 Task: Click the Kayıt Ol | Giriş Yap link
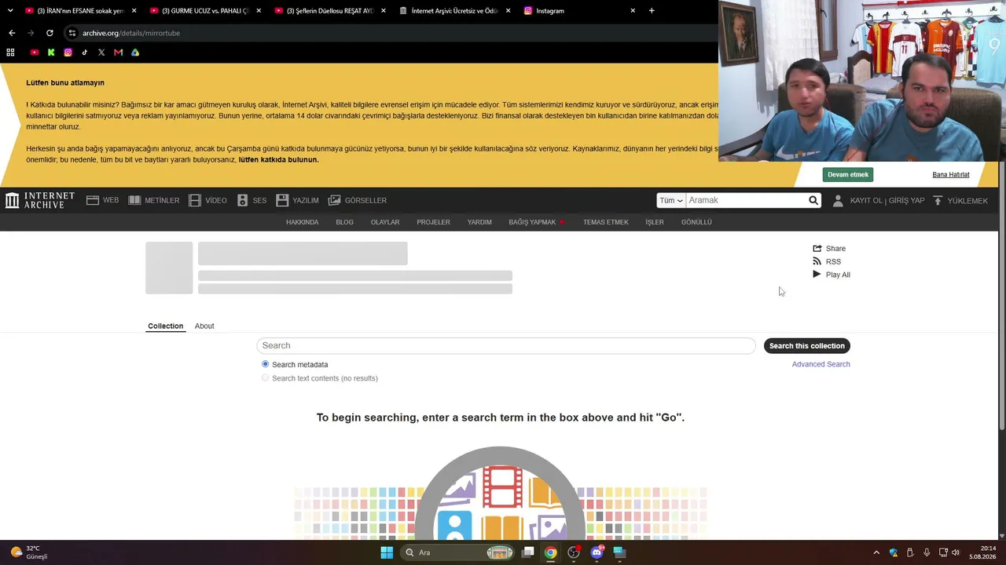click(887, 200)
